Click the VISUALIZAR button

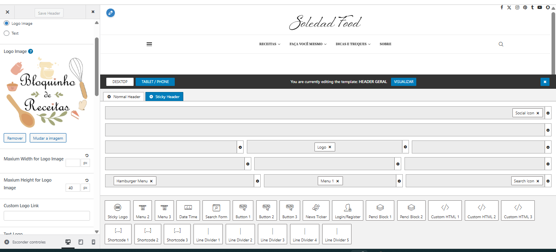coord(403,82)
